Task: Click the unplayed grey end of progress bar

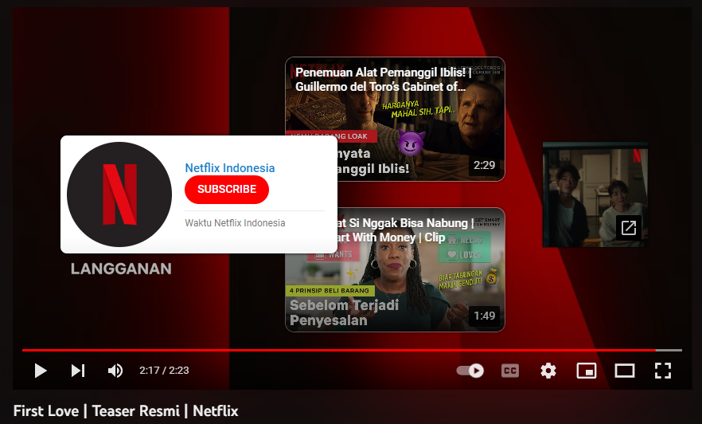Action: pyautogui.click(x=669, y=350)
